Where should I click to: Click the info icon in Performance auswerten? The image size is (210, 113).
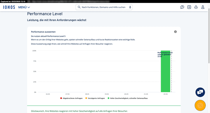coord(175,32)
